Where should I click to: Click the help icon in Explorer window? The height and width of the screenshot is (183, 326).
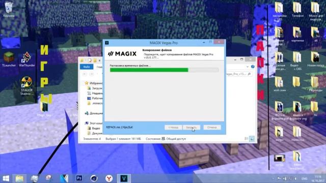point(253,67)
